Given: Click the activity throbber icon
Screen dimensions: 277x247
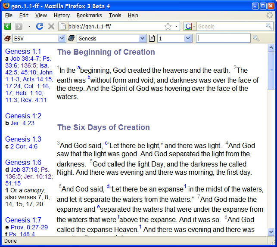Looking at the screenshot, I should (x=269, y=15).
